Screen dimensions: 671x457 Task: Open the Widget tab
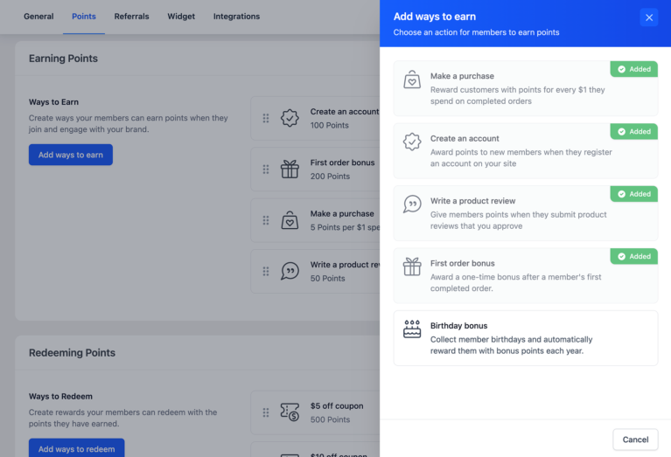click(x=181, y=17)
